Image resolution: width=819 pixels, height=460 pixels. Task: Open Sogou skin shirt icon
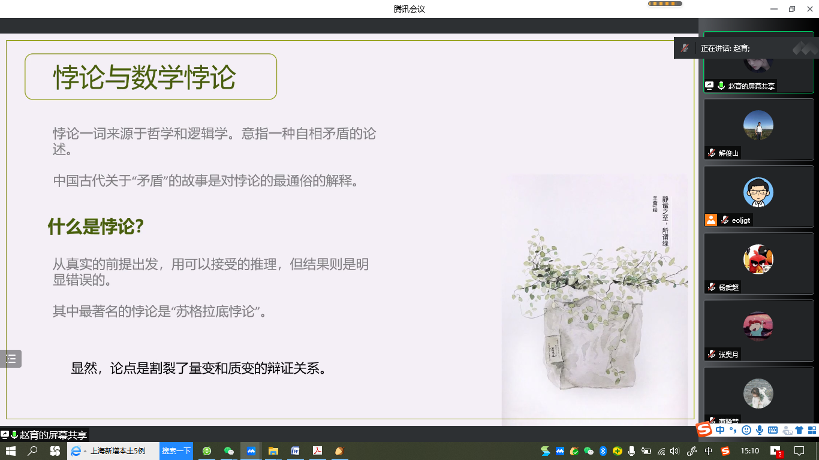coord(799,430)
